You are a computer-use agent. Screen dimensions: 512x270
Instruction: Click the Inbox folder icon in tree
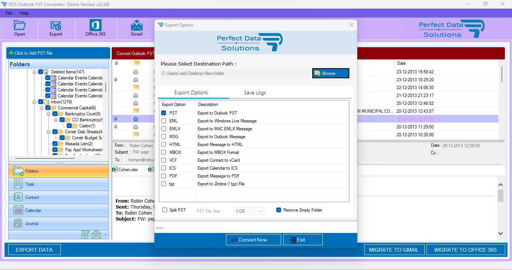coord(46,102)
